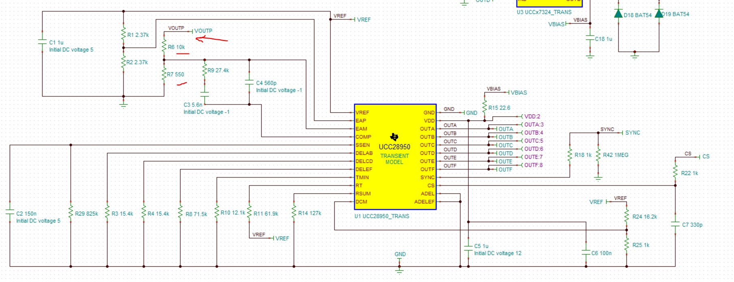Select the R3 15.4k resistor symbol
Image resolution: width=734 pixels, height=282 pixels.
[x=107, y=212]
